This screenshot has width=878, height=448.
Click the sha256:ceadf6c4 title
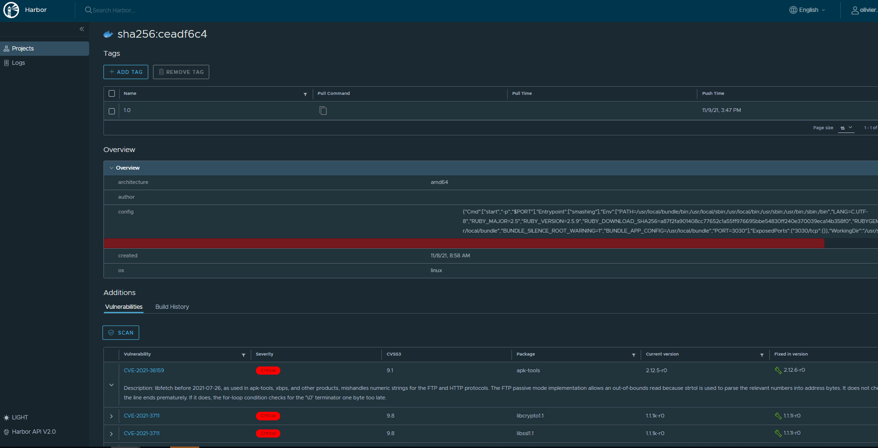click(162, 34)
